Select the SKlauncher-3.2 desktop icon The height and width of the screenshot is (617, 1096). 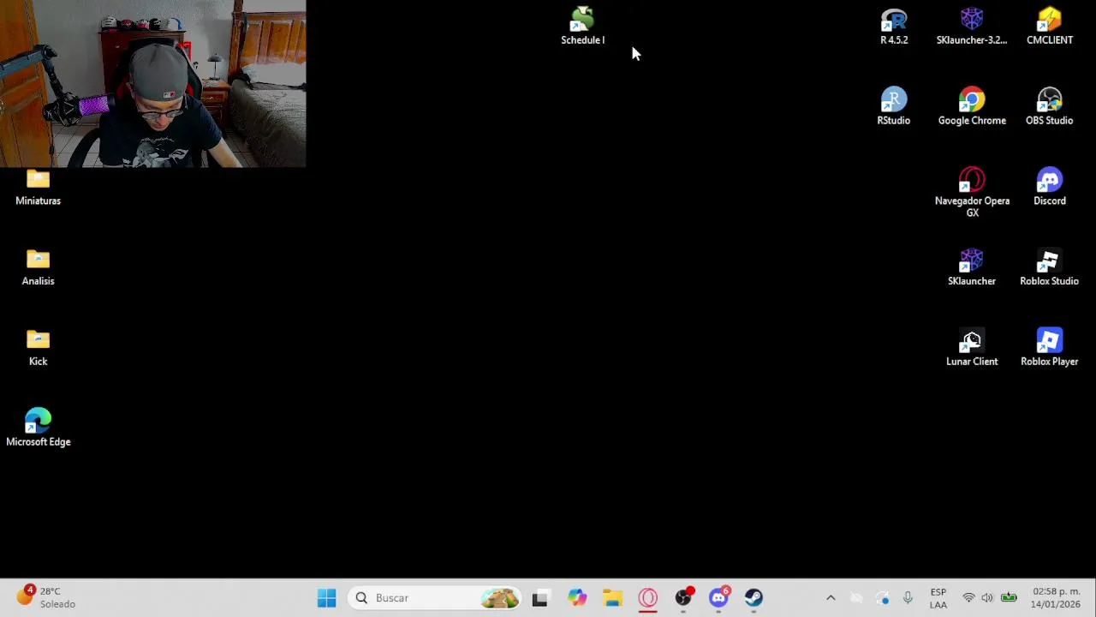972,27
